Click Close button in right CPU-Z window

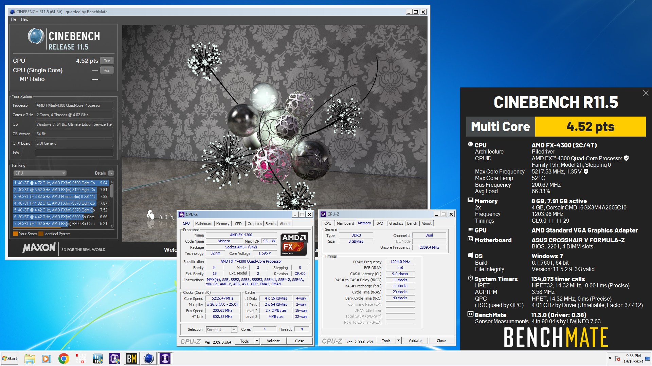pyautogui.click(x=441, y=341)
